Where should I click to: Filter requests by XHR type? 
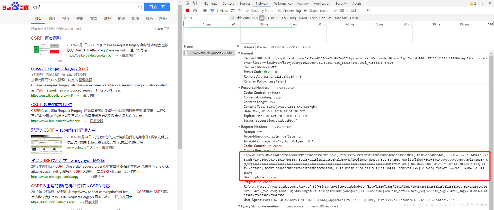click(x=271, y=18)
